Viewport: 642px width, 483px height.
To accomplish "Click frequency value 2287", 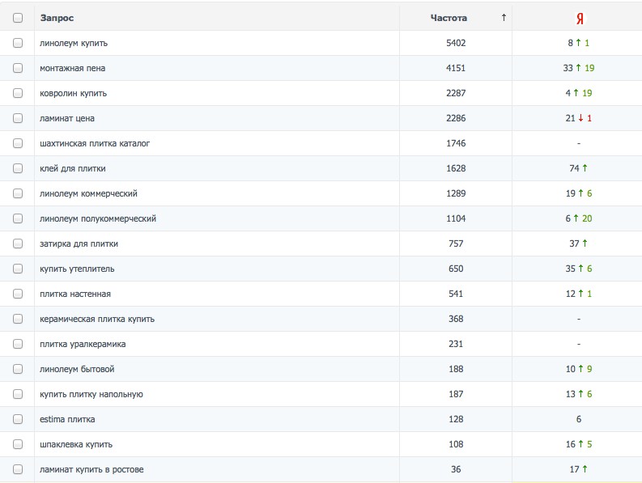I will pyautogui.click(x=456, y=93).
